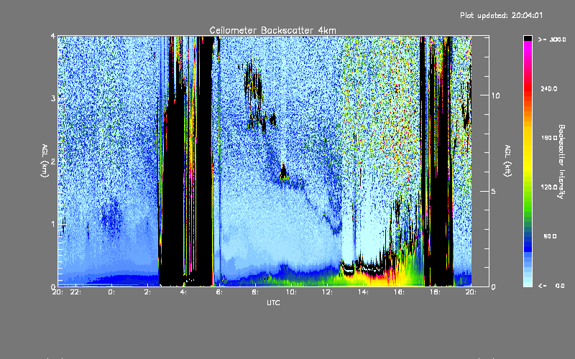Screen dimensions: 575x359
Task: Click the "6:" time tick label
Action: pyautogui.click(x=220, y=292)
